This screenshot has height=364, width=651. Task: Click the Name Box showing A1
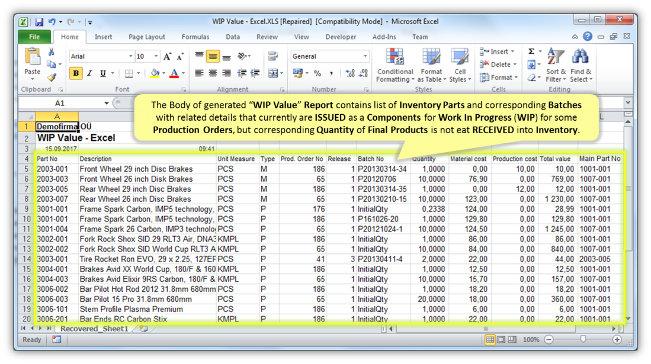pos(60,103)
